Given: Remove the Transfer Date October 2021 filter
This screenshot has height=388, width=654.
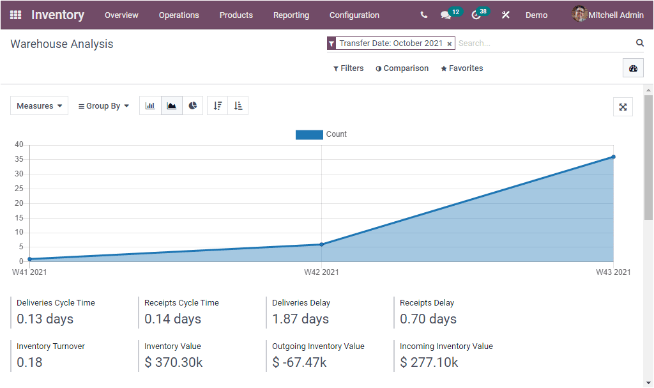Looking at the screenshot, I should pos(450,43).
